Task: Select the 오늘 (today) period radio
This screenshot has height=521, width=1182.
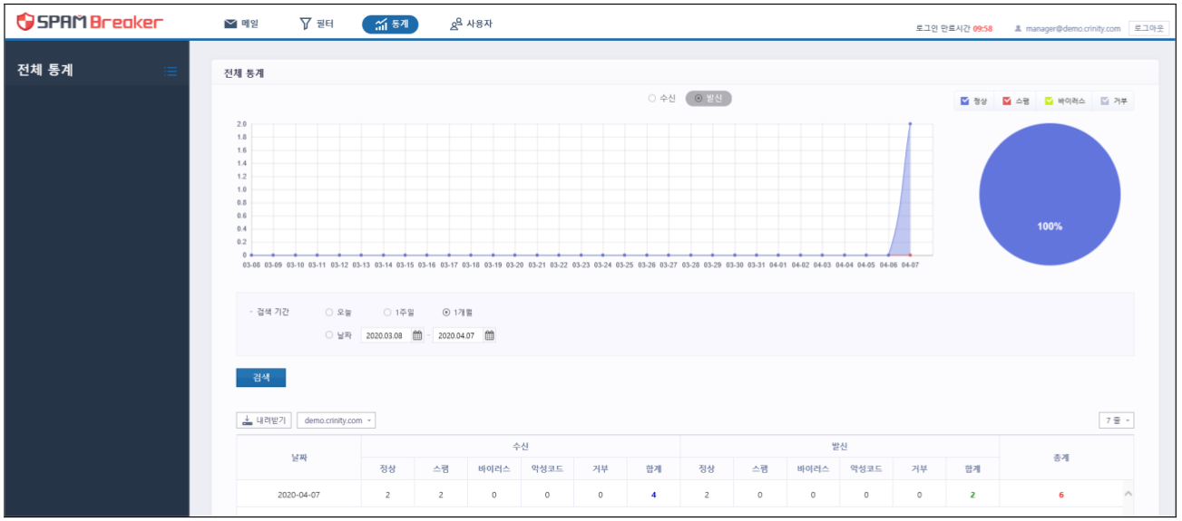Action: [329, 313]
